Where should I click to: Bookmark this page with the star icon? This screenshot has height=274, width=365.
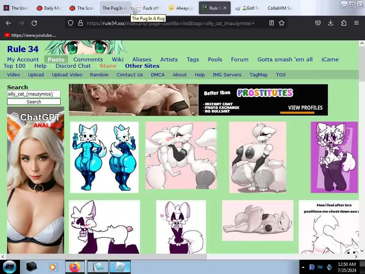(282, 23)
